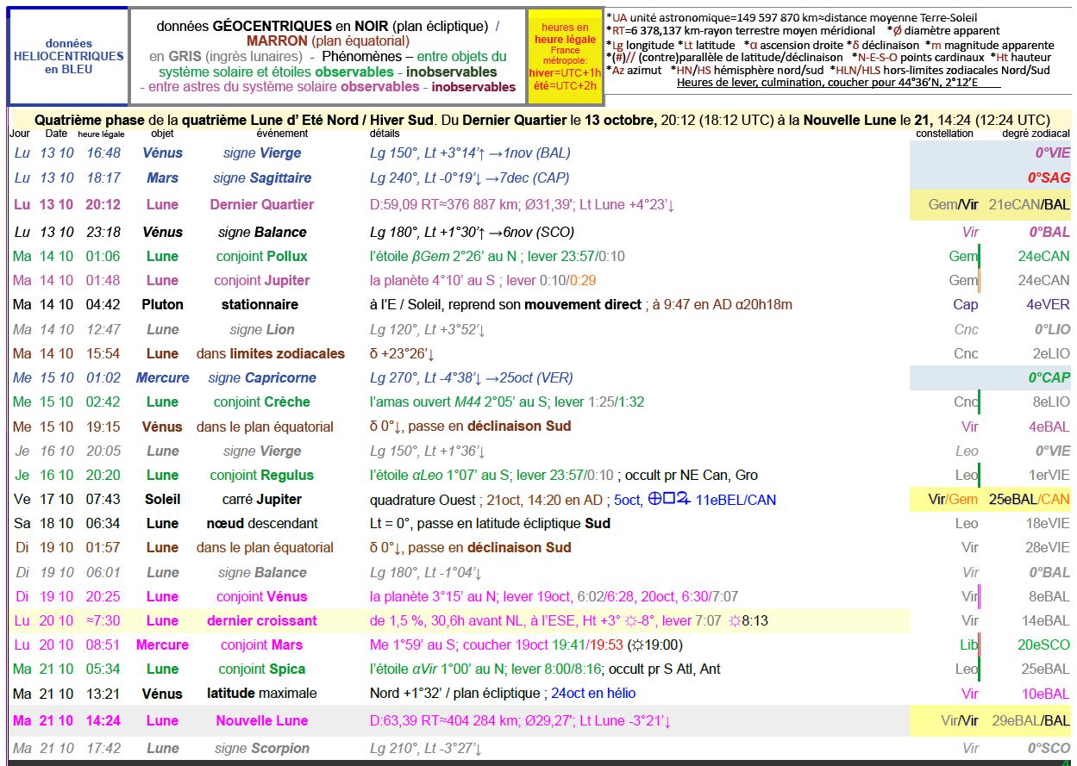Image resolution: width=1077 pixels, height=766 pixels.
Task: Click the 'degré zodiacal' column header
Action: (1036, 134)
